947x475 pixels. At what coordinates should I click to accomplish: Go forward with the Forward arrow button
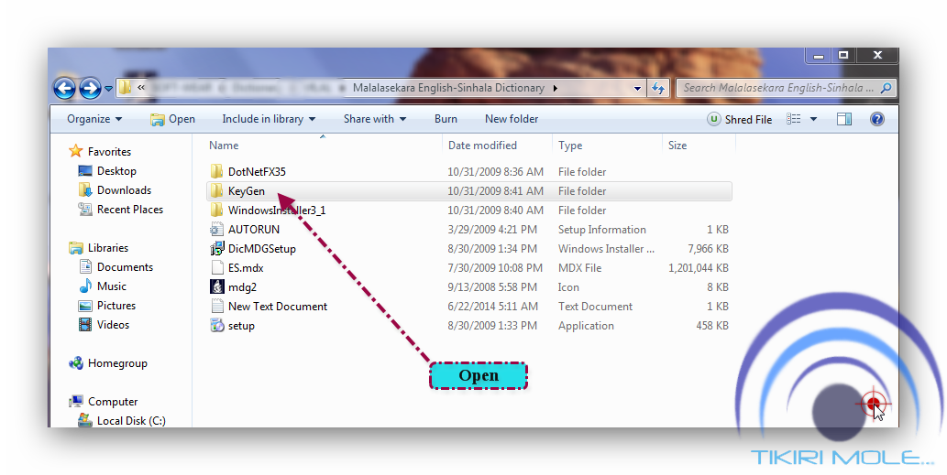click(x=90, y=88)
